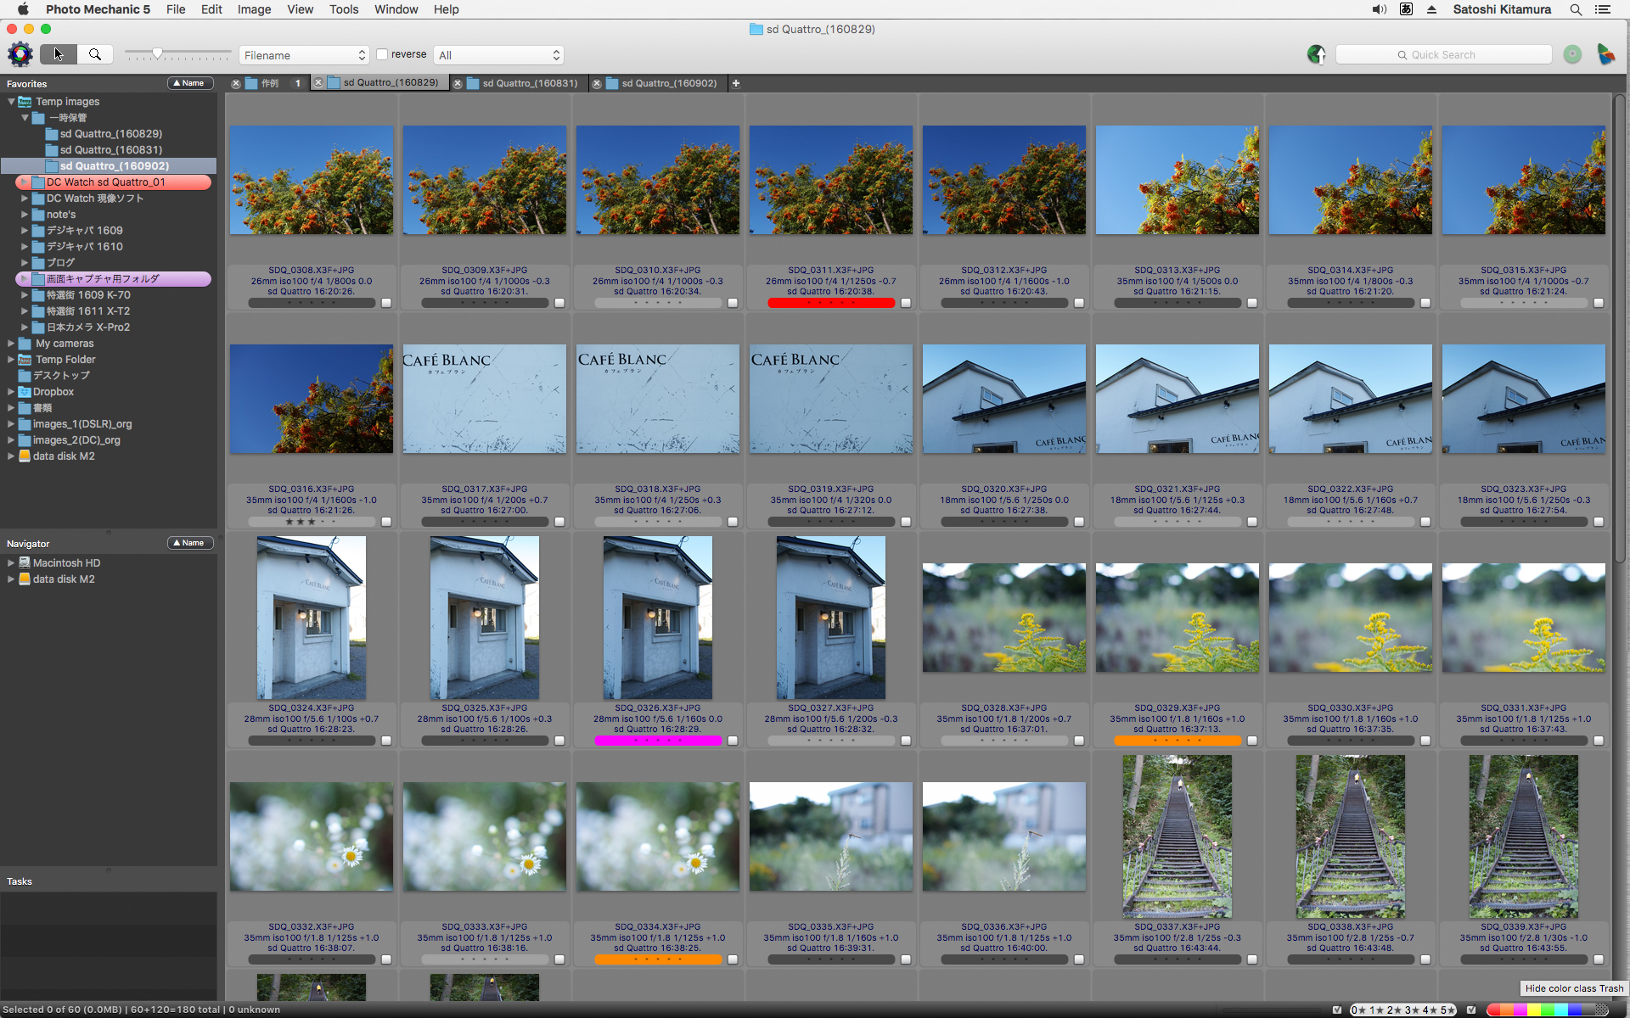1630x1018 pixels.
Task: Open the All filter dropdown
Action: point(498,55)
